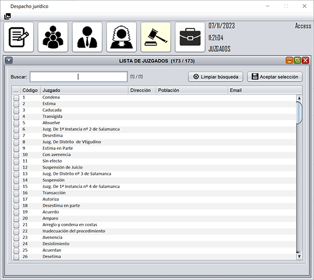Click the lawyer in suit icon

87,37
